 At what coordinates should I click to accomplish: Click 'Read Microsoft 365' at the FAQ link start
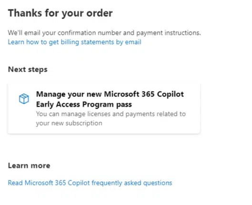pos(37,183)
